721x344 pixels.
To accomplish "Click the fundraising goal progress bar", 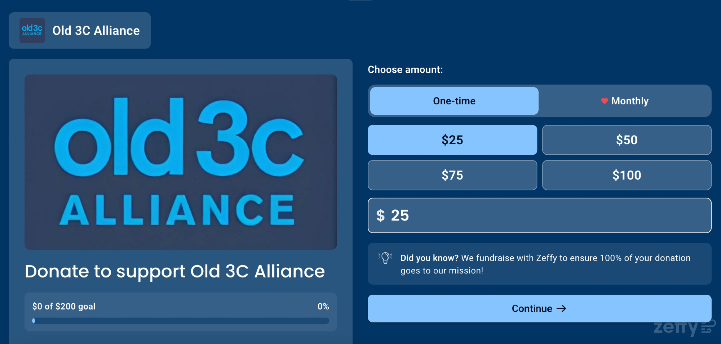I will point(181,321).
